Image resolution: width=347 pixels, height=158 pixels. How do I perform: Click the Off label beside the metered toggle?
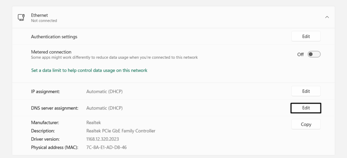[300, 55]
